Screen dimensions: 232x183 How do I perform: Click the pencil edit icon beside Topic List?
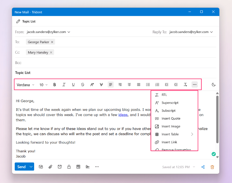tap(18, 21)
